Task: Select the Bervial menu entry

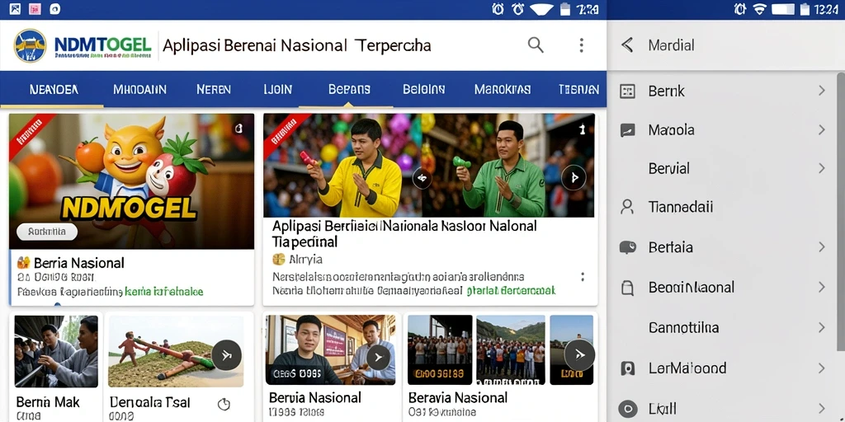Action: point(668,168)
